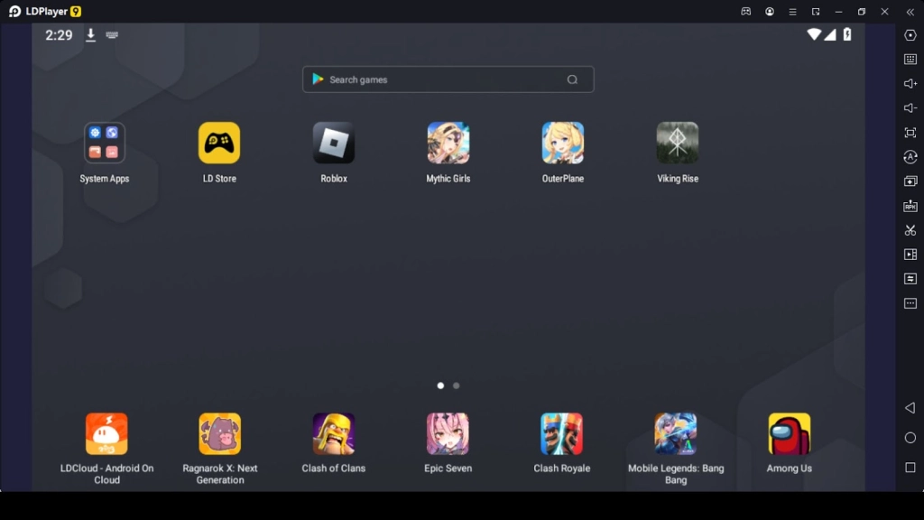924x520 pixels.
Task: Open LDPlayer settings from the sidebar
Action: pos(910,35)
